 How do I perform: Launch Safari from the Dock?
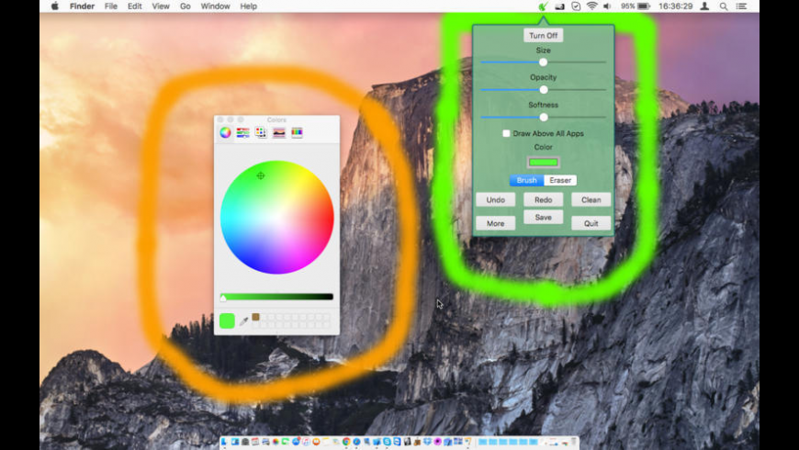(356, 442)
